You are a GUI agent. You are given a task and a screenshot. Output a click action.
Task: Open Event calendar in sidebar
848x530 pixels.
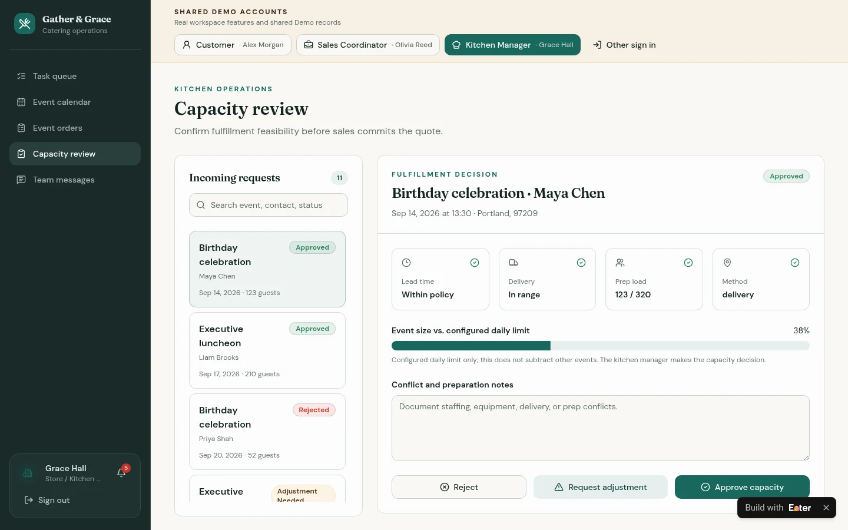pyautogui.click(x=75, y=102)
